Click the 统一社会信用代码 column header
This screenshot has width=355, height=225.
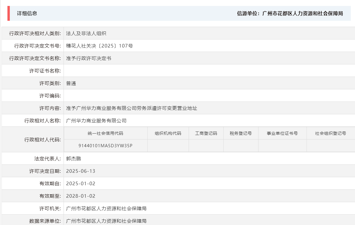coord(106,133)
